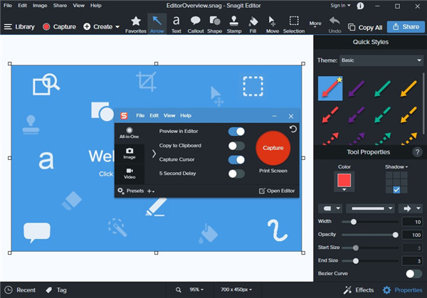Select the Shape tool
Screen dimensions: 427x298
click(215, 24)
